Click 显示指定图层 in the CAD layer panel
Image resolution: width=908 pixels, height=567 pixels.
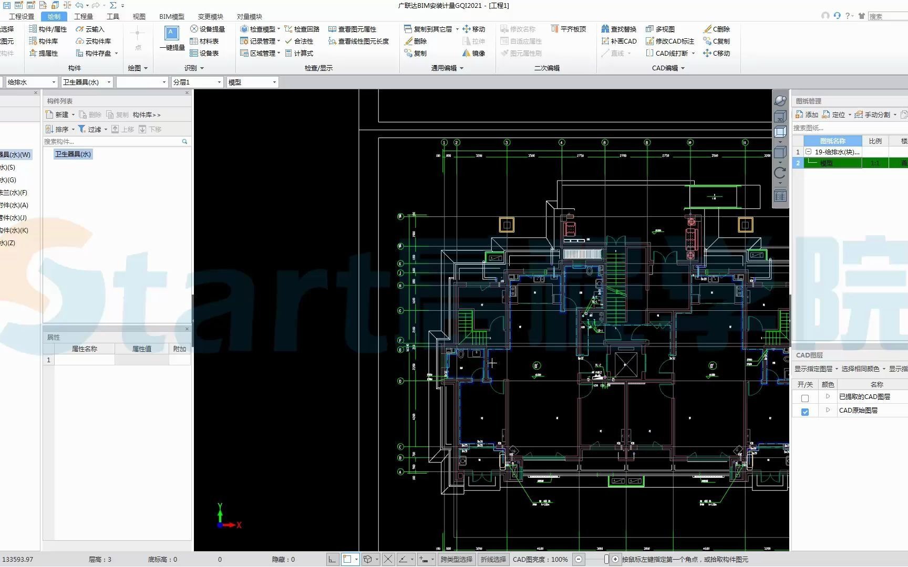click(813, 369)
